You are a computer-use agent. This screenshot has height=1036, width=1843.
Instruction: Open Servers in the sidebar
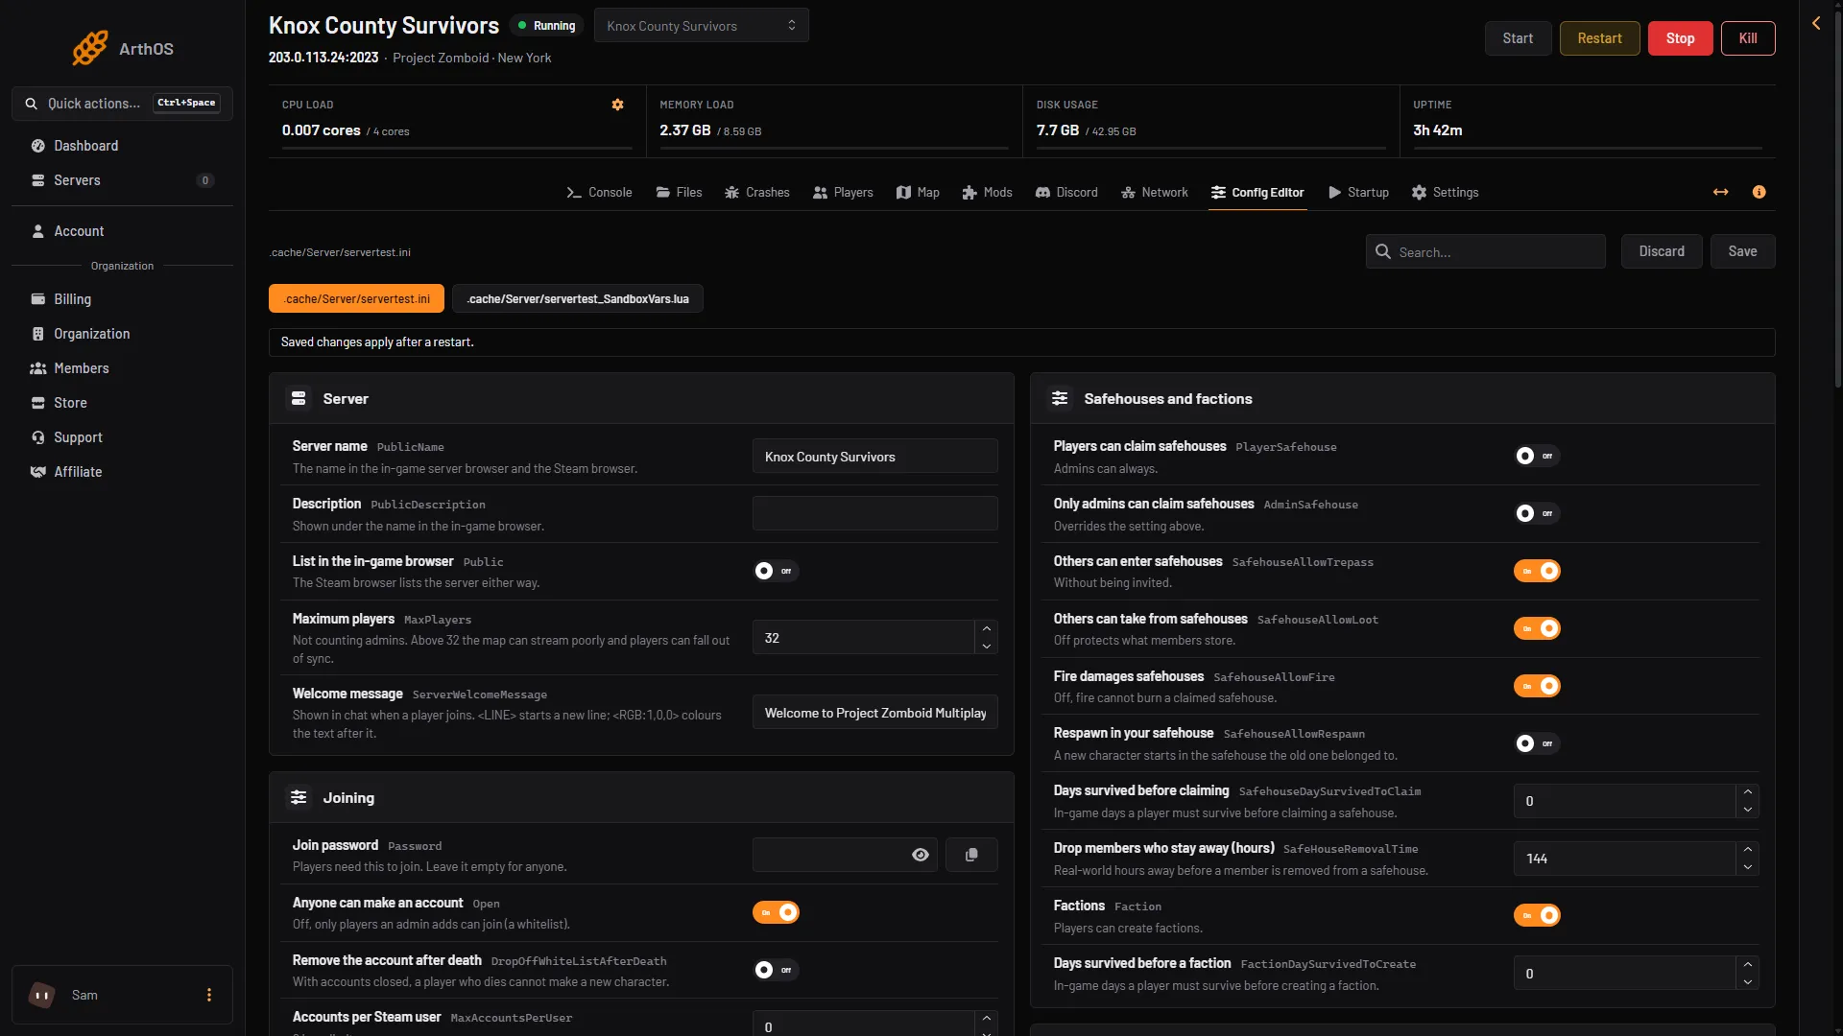pyautogui.click(x=122, y=180)
